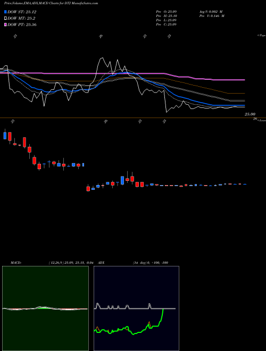Click the 'MACD:' panel heading

(x=15, y=263)
